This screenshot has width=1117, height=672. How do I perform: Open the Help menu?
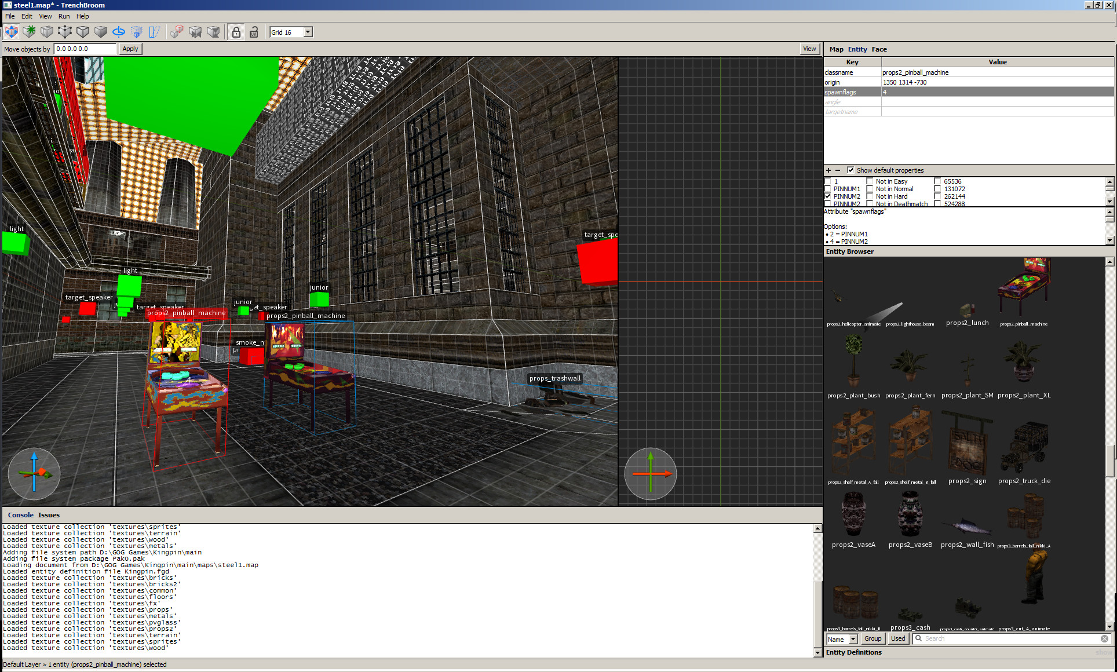[83, 16]
